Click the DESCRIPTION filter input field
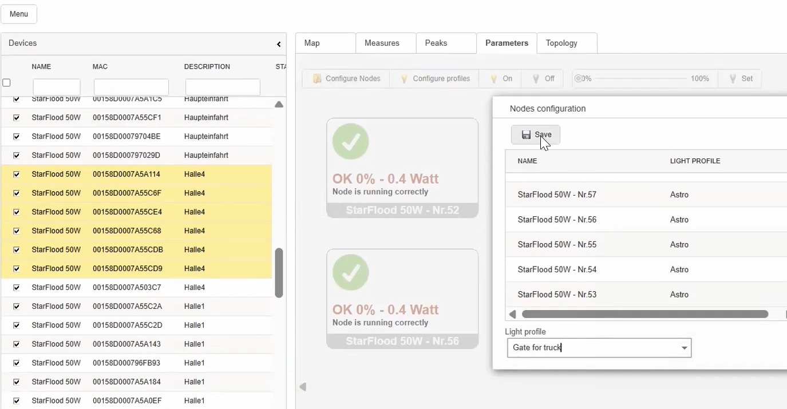 [x=223, y=87]
